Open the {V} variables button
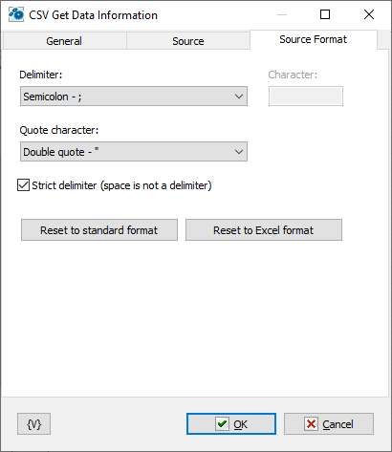This screenshot has width=392, height=452. click(x=33, y=424)
